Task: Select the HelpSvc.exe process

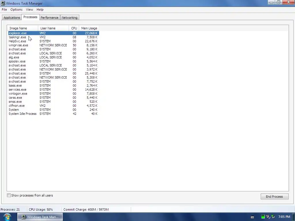Action: (54, 41)
